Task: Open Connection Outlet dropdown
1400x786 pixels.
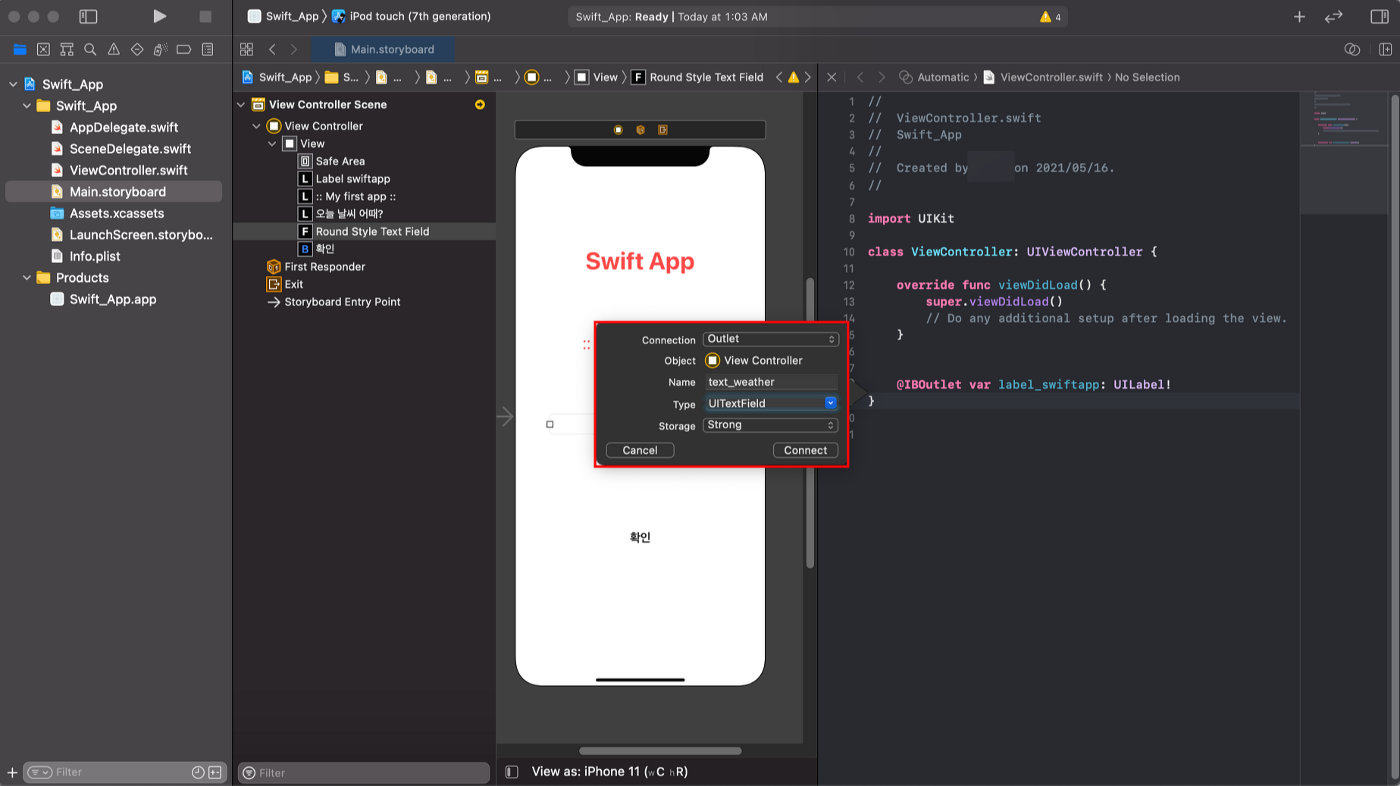Action: click(x=770, y=339)
